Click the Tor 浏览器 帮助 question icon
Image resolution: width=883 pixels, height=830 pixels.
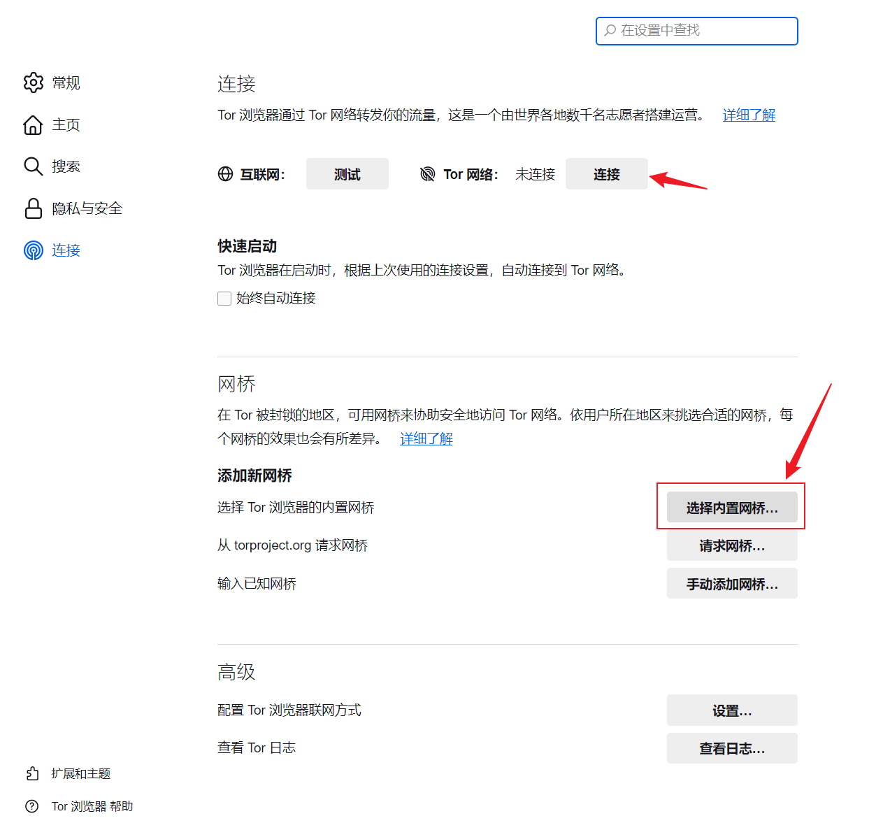click(32, 806)
